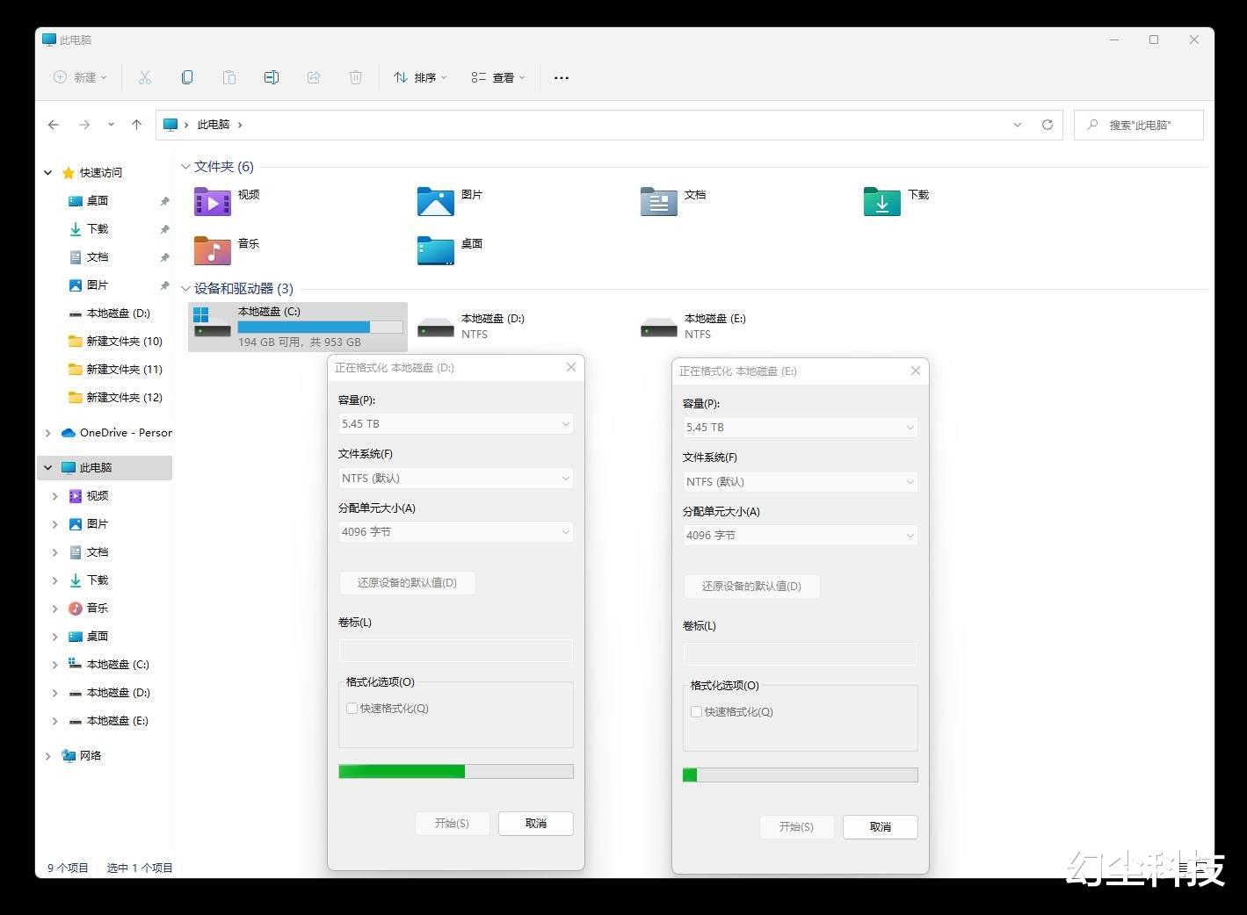1247x915 pixels.
Task: Collapse the 设备和驱动器 (3) group
Action: tap(185, 289)
